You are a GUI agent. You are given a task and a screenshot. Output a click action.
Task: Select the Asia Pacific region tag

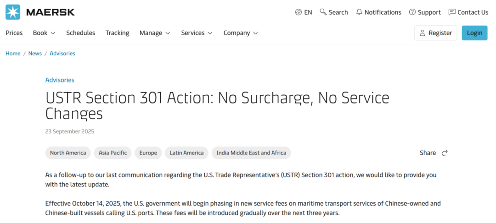pos(113,153)
